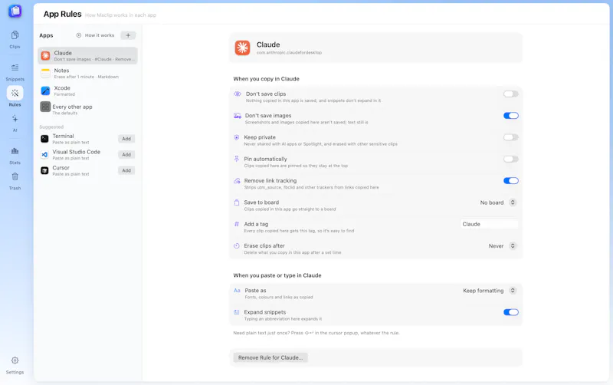Click the Every other app grid icon

click(45, 107)
